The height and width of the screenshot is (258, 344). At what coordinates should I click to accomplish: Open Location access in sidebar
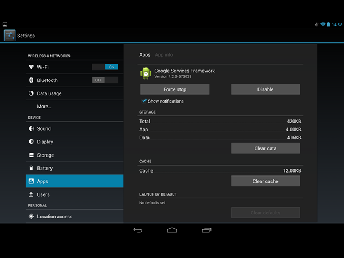click(x=54, y=217)
